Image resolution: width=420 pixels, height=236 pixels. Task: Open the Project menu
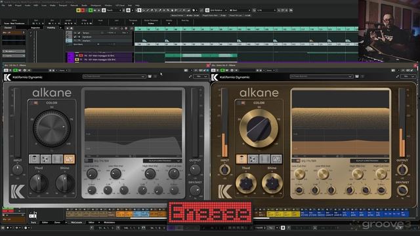tap(18, 5)
